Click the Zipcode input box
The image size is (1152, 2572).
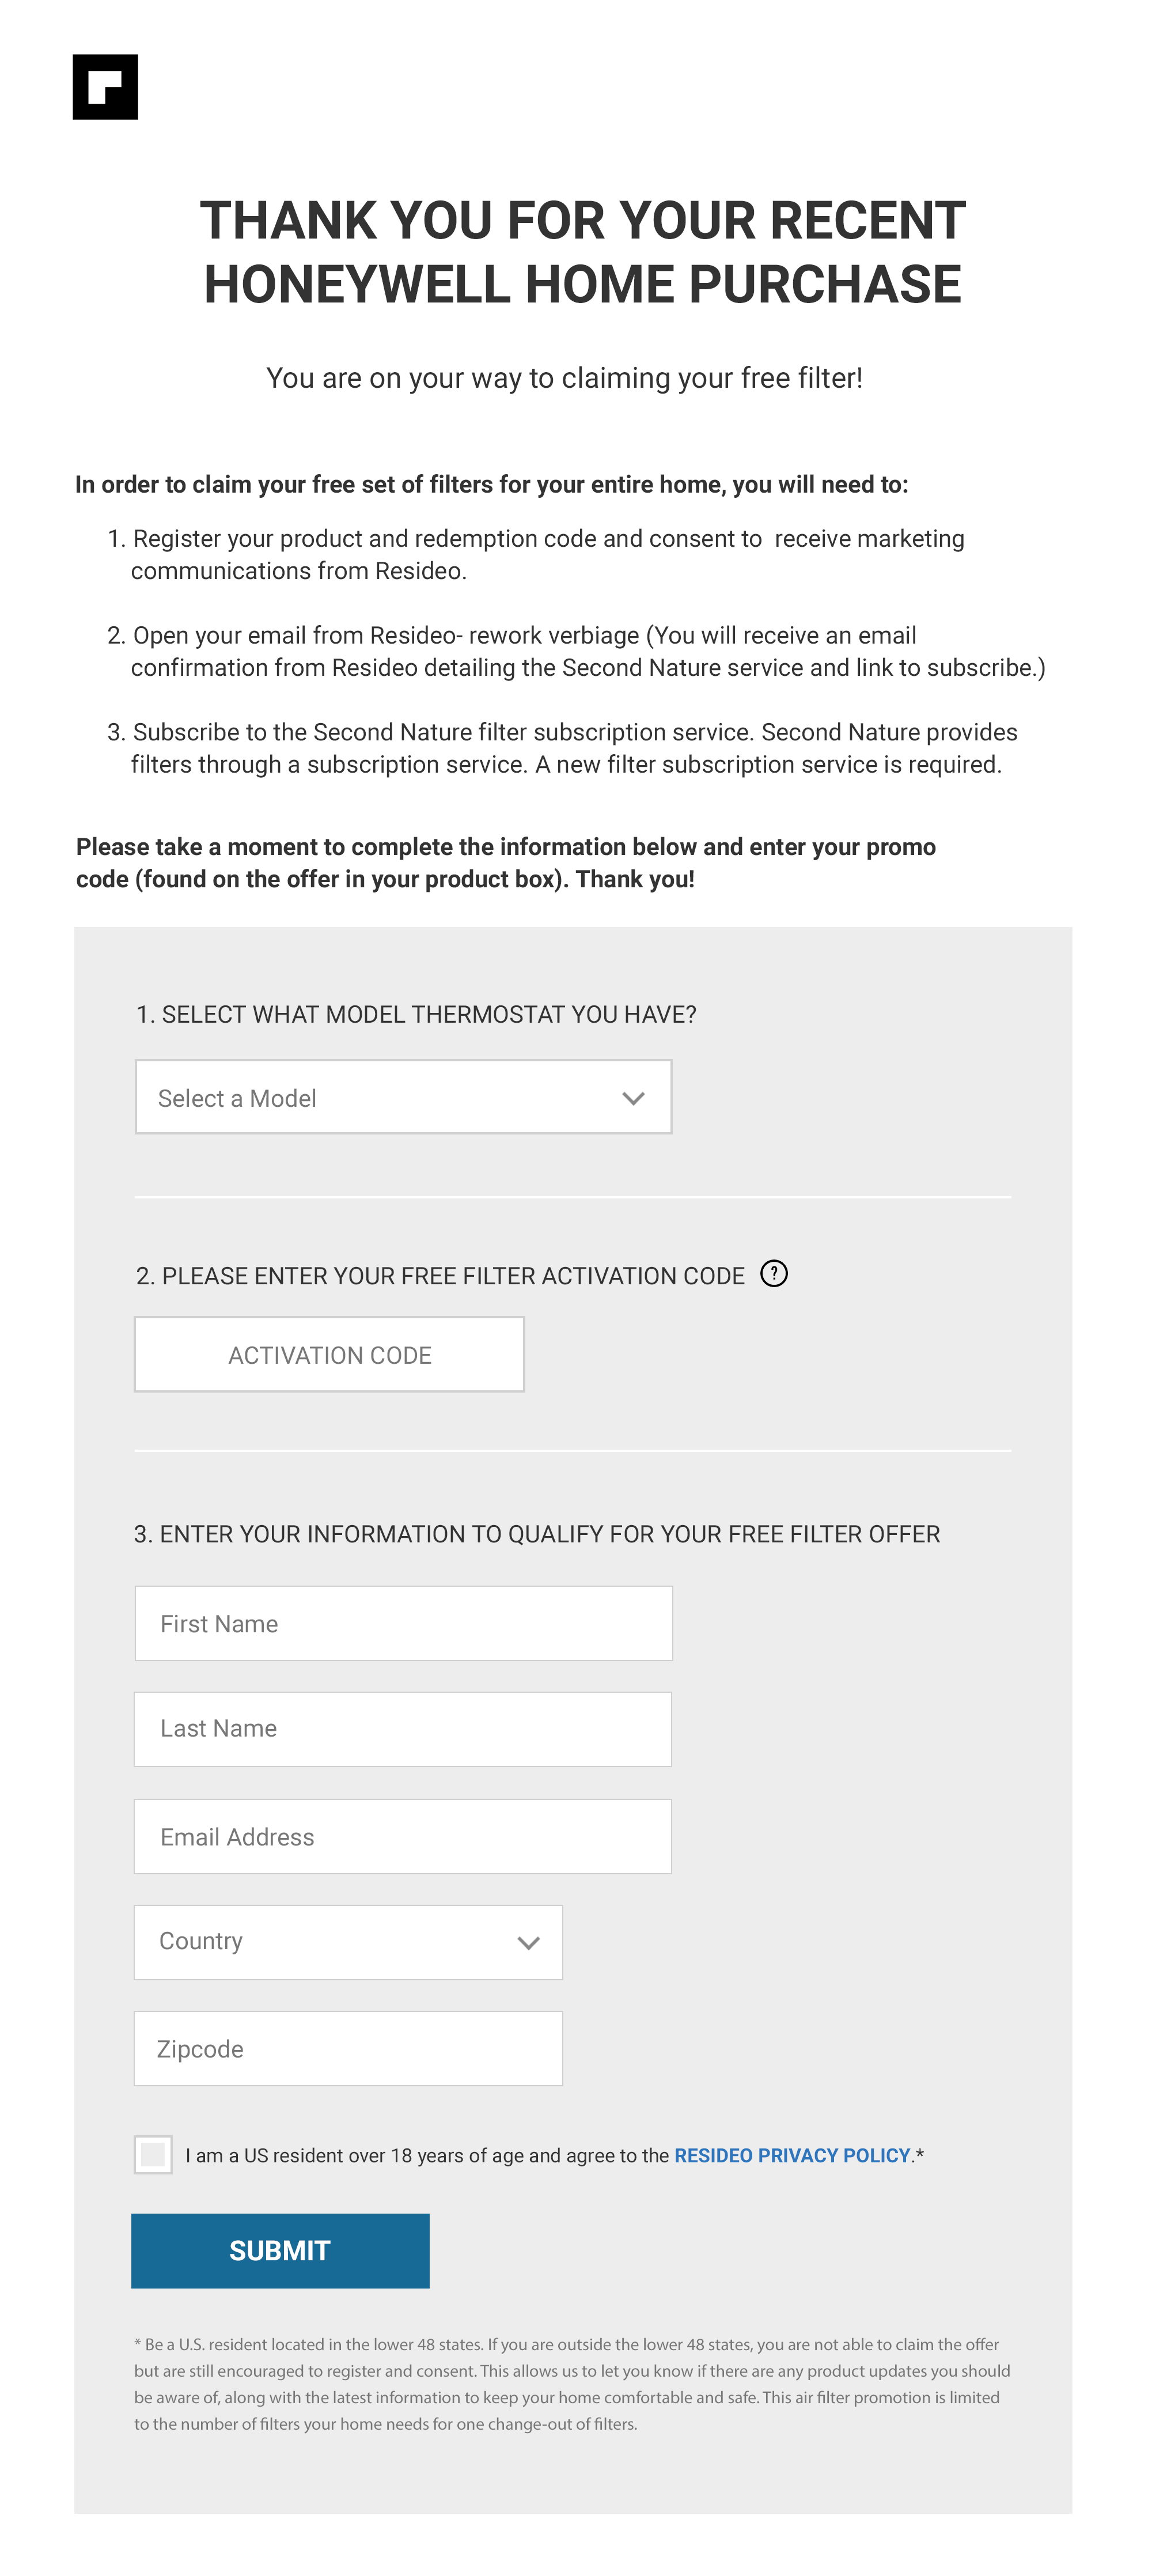[348, 2049]
